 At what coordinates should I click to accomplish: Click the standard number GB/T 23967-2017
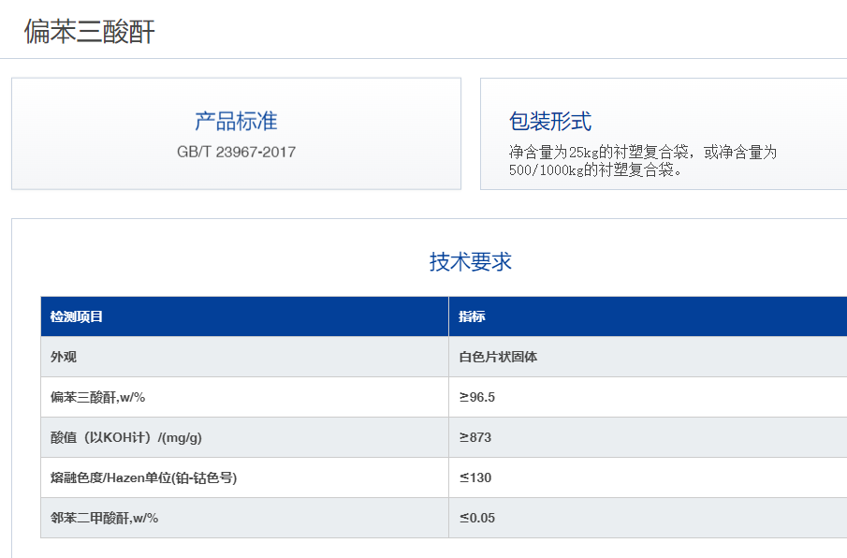pyautogui.click(x=236, y=152)
